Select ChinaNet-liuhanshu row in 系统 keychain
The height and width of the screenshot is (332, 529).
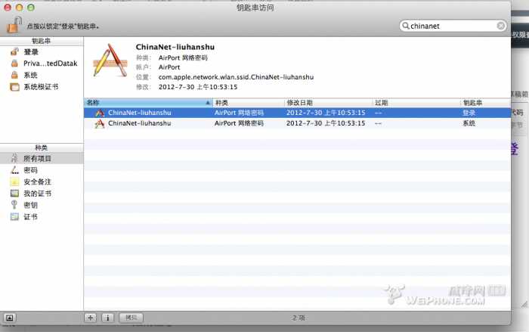tap(140, 123)
